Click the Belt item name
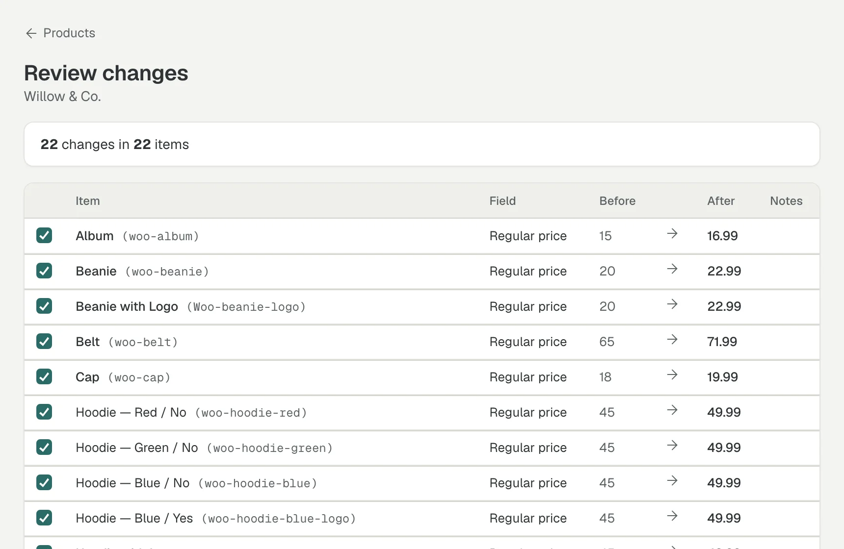This screenshot has height=549, width=844. 88,342
